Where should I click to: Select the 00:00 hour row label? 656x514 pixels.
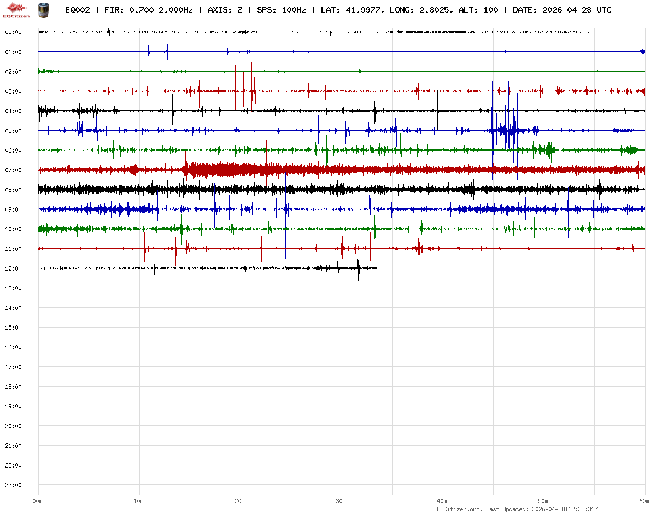coord(13,32)
